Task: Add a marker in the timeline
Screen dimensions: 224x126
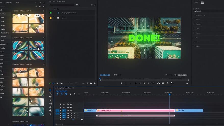Action: click(70, 94)
